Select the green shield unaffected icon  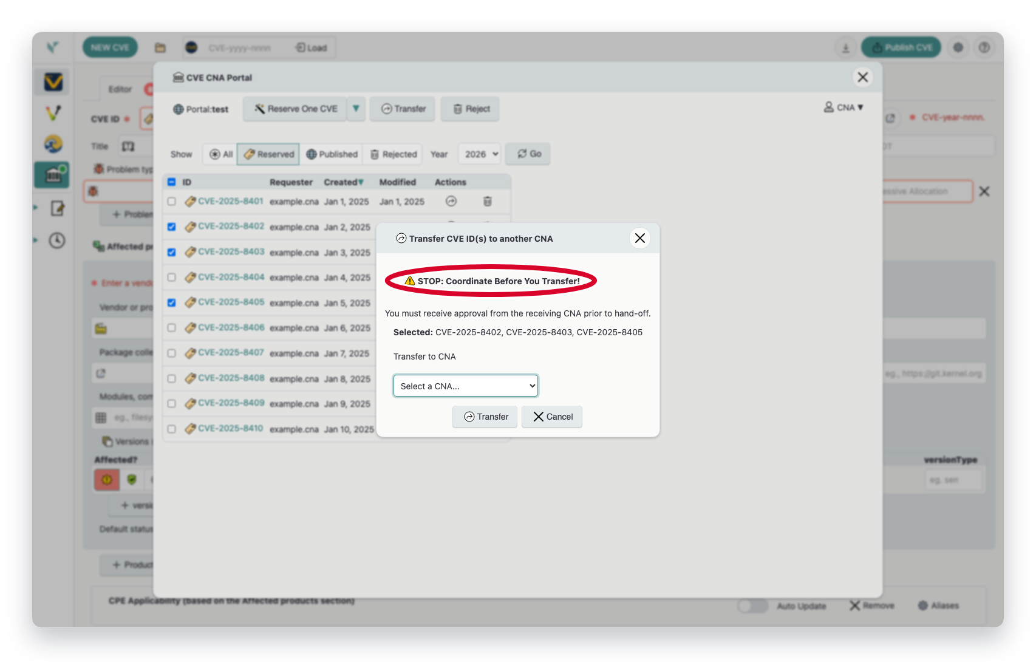click(132, 480)
